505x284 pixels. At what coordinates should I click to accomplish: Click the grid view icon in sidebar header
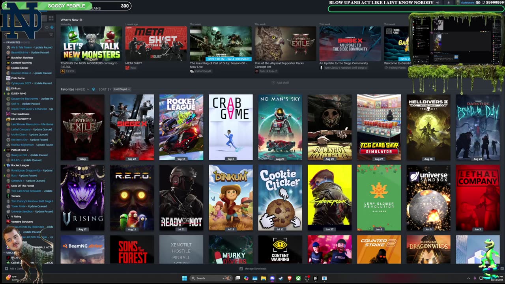(51, 18)
